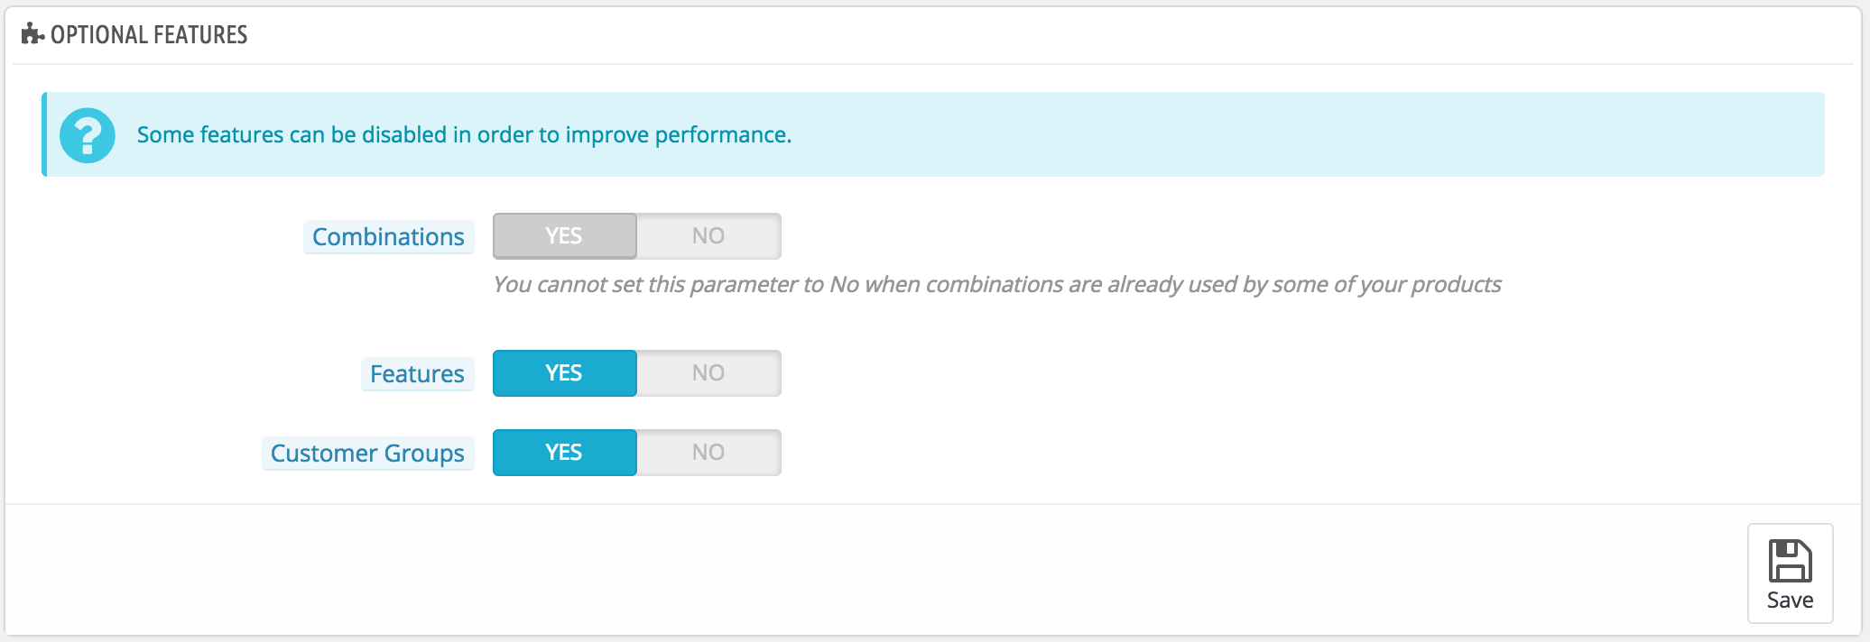Image resolution: width=1870 pixels, height=642 pixels.
Task: Click the italic hint text under Combinations
Action: (996, 285)
